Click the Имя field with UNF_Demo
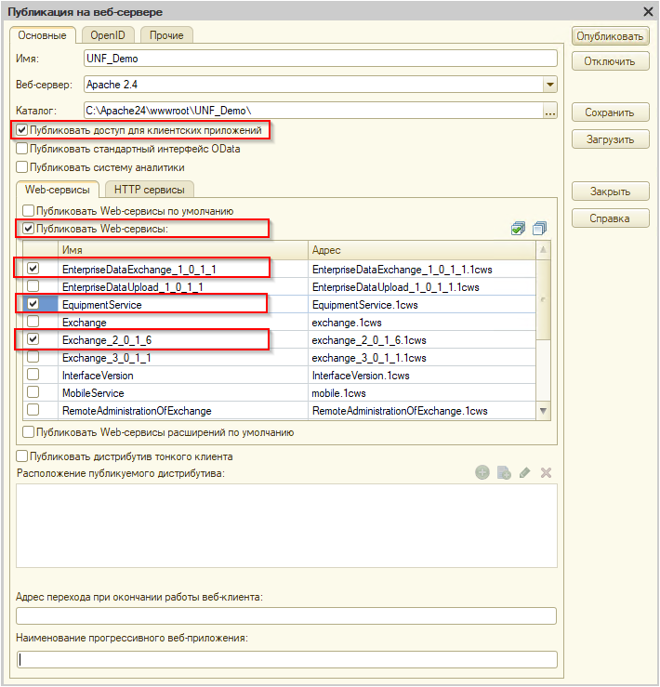 pos(321,59)
